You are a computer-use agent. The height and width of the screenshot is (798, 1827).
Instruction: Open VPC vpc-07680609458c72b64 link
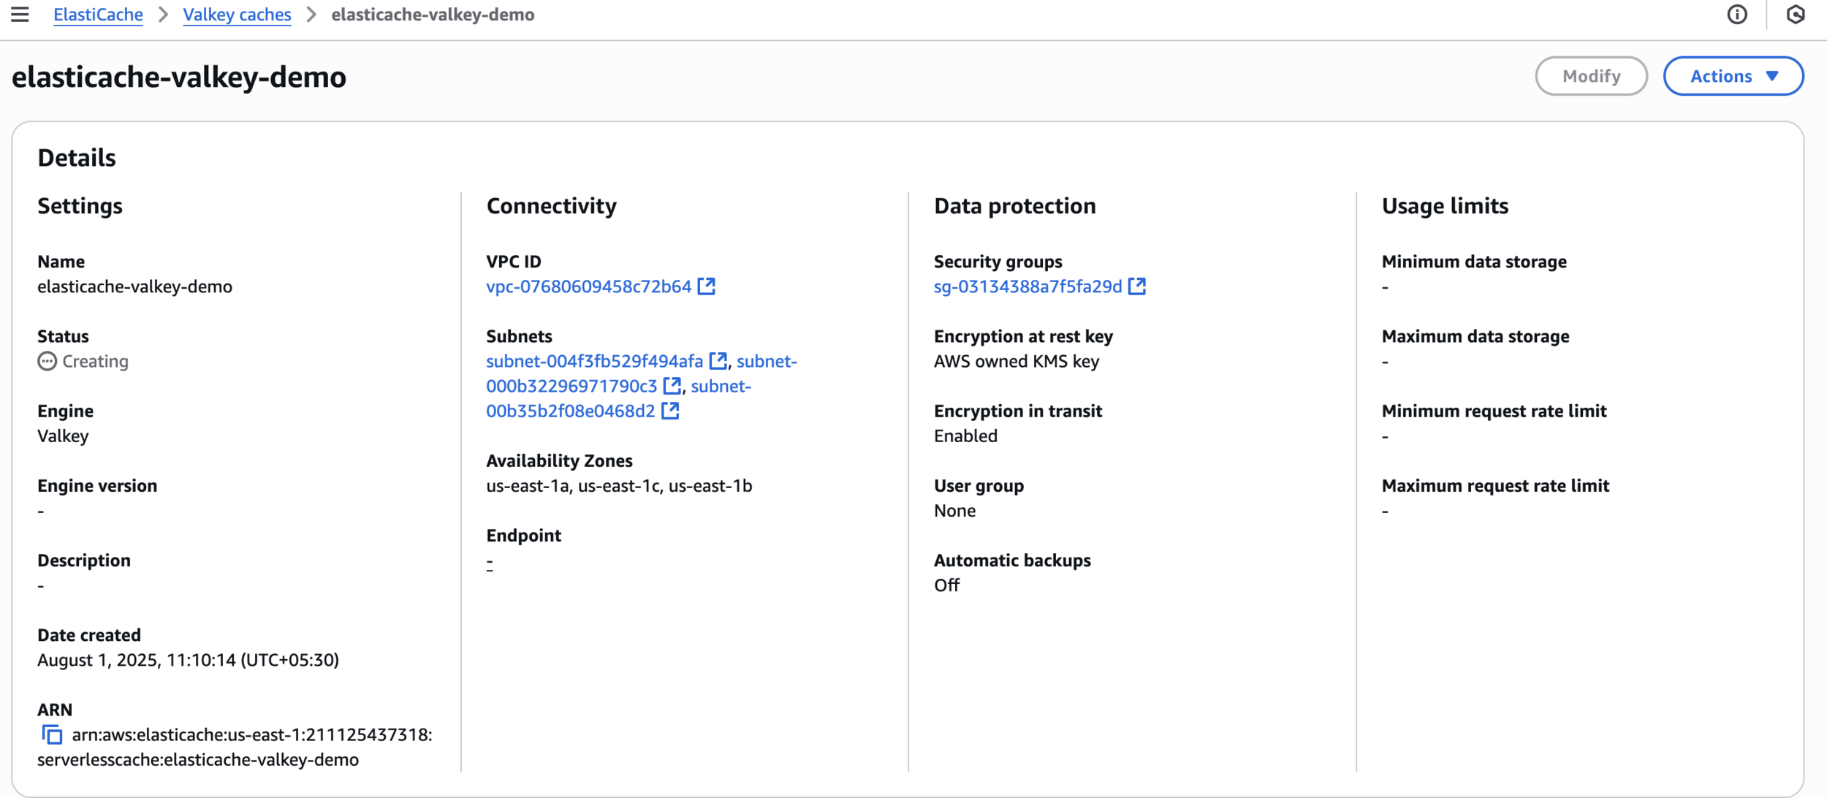coord(588,286)
